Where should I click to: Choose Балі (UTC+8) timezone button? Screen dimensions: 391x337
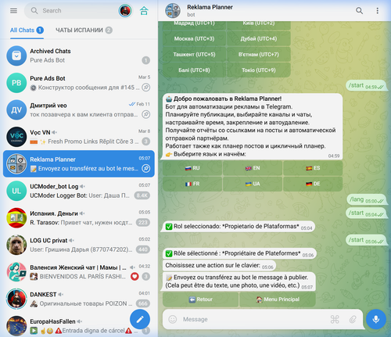(194, 70)
